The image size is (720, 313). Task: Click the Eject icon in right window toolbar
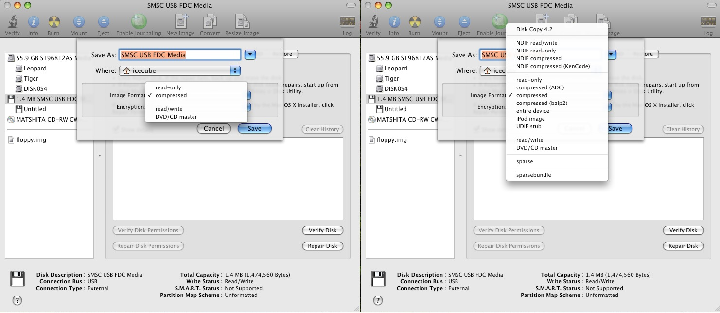pyautogui.click(x=464, y=22)
